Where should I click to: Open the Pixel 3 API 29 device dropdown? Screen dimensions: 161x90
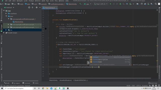coord(101,4)
